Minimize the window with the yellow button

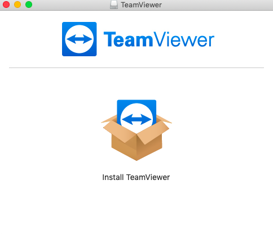click(17, 4)
